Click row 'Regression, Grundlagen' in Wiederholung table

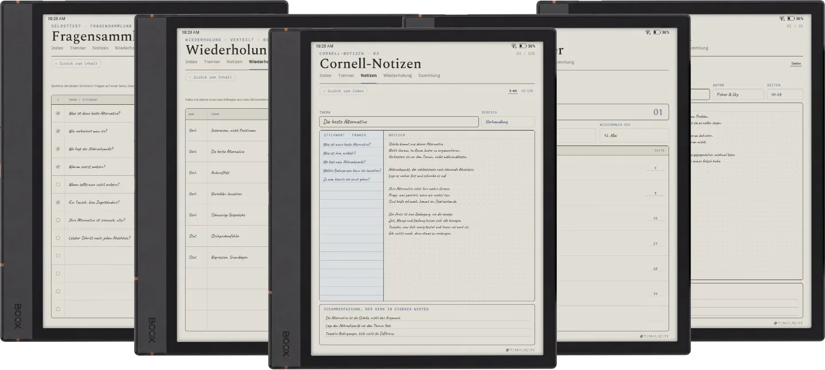click(227, 258)
